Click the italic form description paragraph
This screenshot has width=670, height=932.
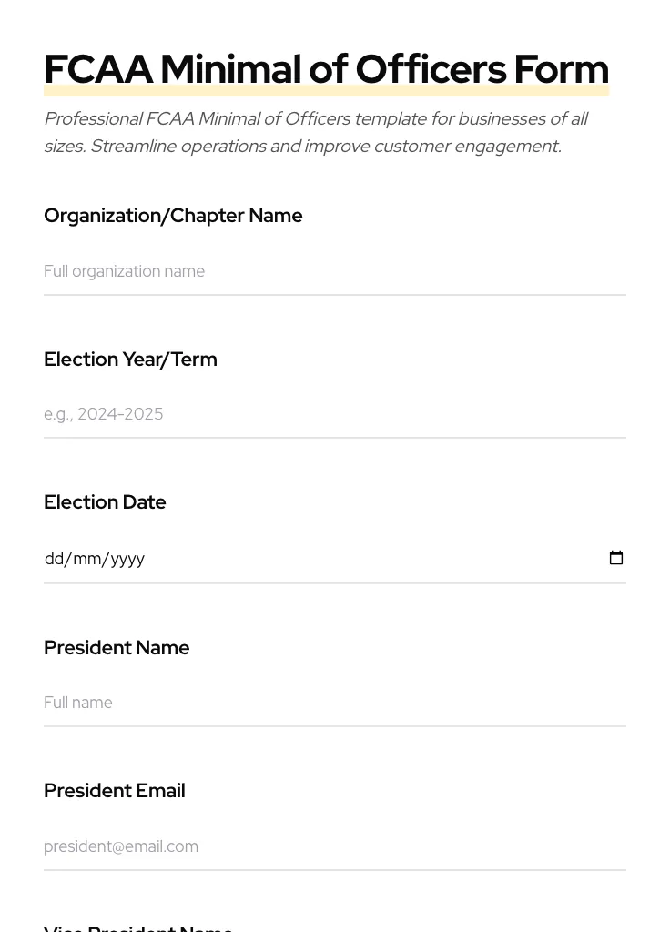click(315, 133)
